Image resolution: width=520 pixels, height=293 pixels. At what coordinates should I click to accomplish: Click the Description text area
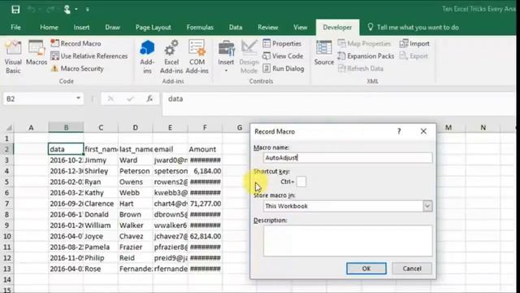(348, 241)
